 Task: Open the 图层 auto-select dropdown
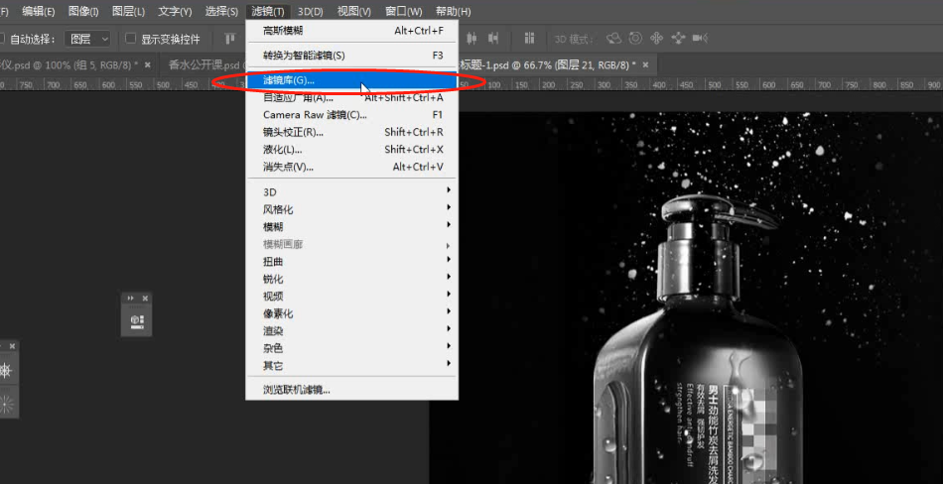(87, 39)
